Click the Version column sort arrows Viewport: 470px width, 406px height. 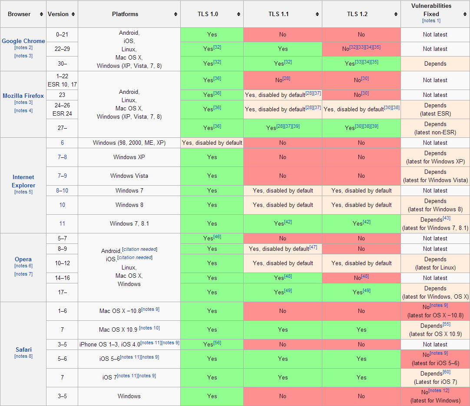73,14
